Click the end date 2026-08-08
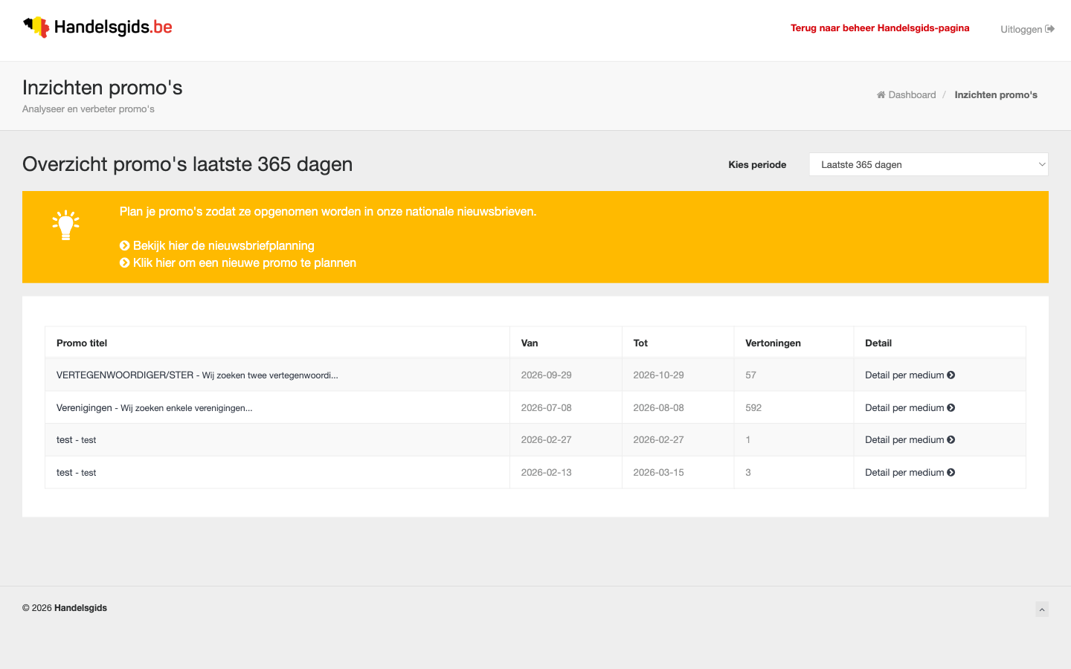This screenshot has height=669, width=1071. (658, 408)
